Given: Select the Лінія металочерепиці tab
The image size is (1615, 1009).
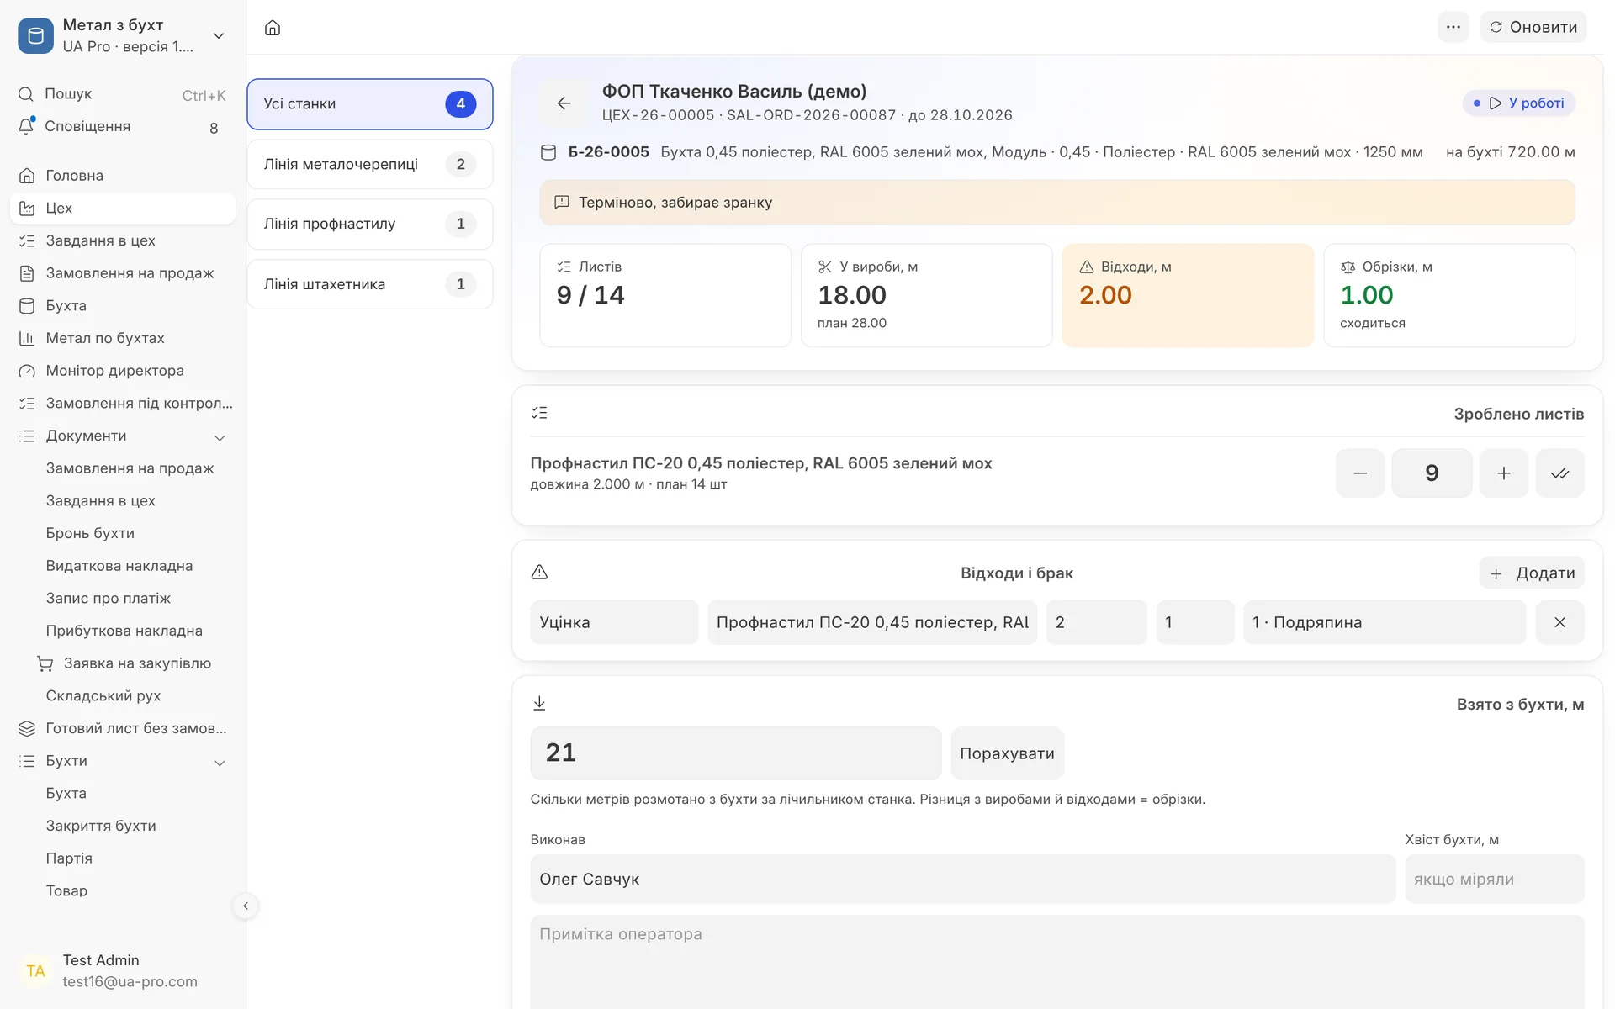Looking at the screenshot, I should pyautogui.click(x=370, y=164).
